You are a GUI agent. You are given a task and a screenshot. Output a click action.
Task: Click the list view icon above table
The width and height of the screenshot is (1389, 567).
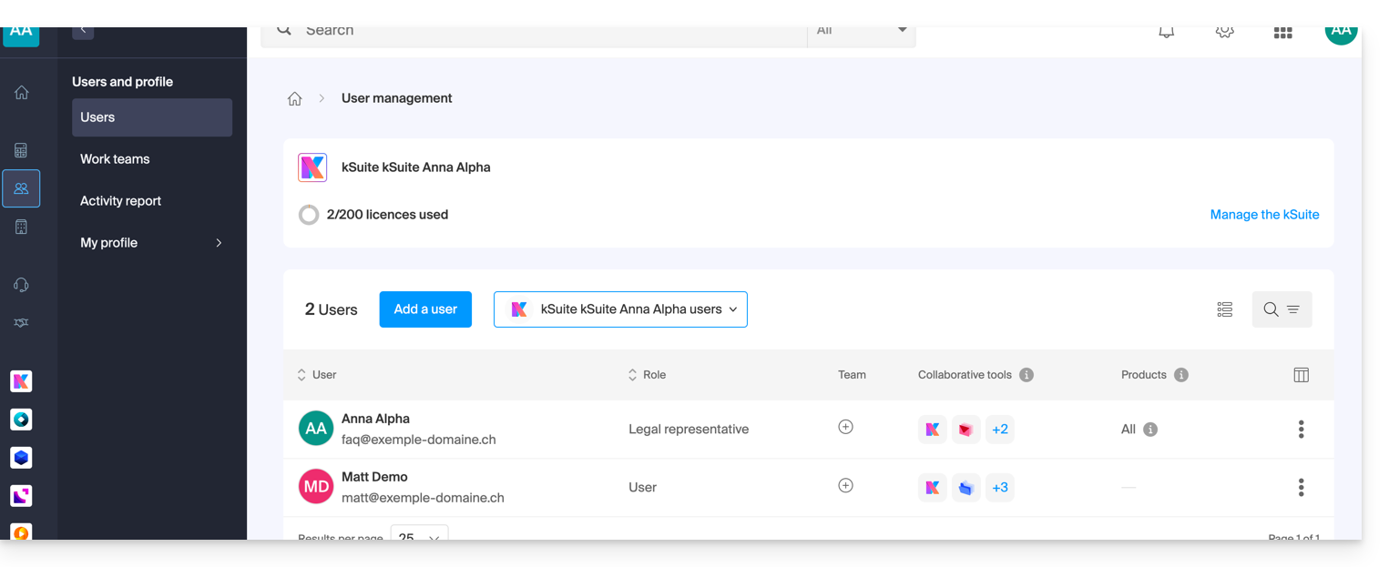(x=1224, y=309)
